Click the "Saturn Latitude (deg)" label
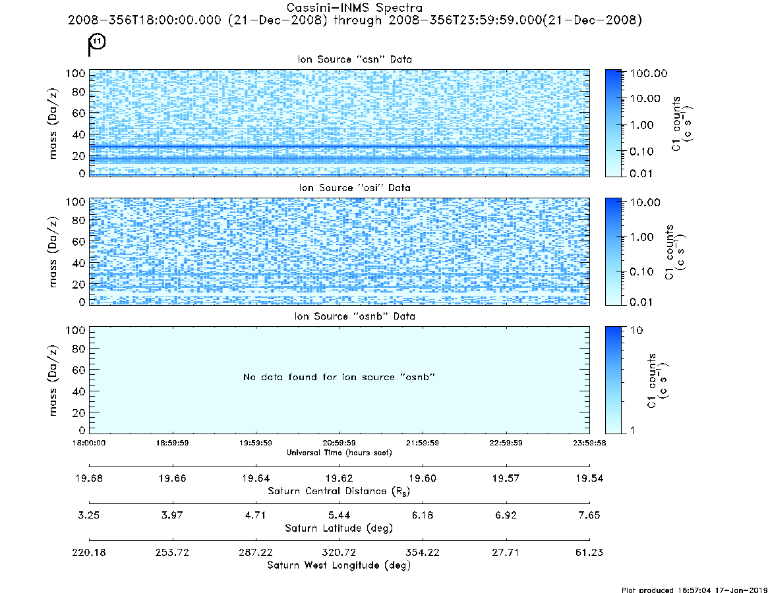The image size is (768, 593). 339,528
